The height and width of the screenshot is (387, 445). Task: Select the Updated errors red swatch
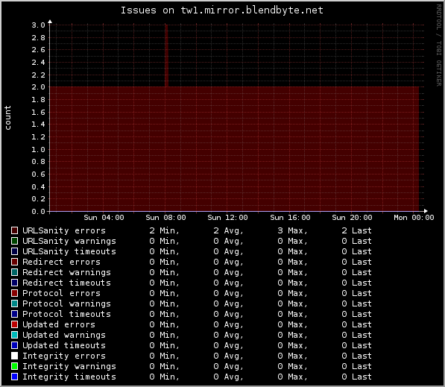click(x=14, y=324)
